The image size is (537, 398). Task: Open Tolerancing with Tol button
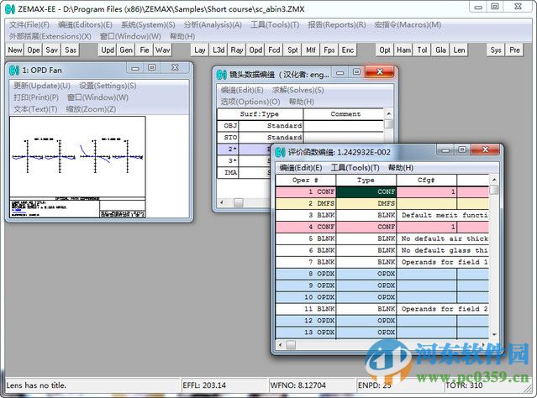422,50
